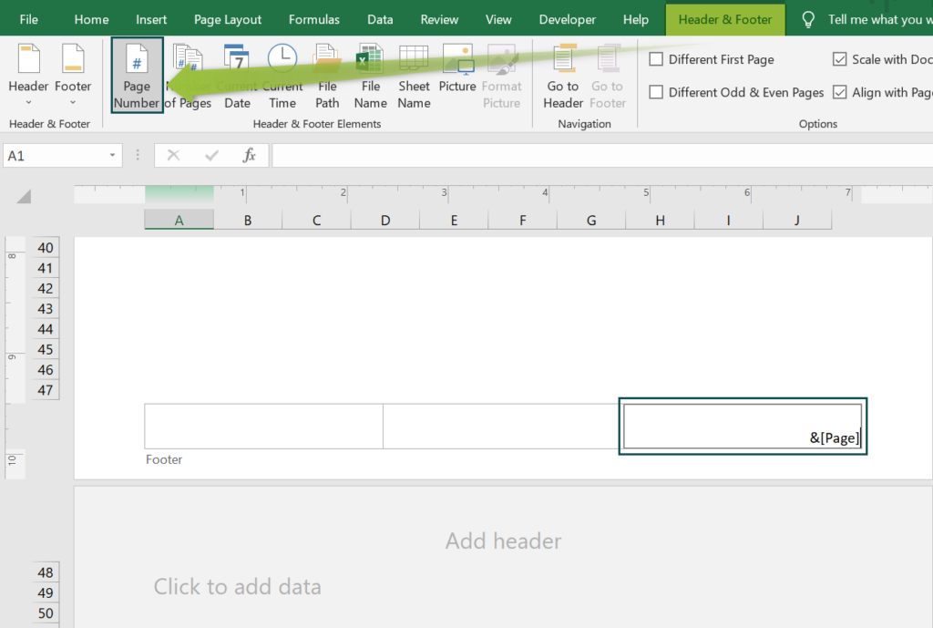Insert Picture into footer
The width and height of the screenshot is (933, 628).
[x=457, y=68]
